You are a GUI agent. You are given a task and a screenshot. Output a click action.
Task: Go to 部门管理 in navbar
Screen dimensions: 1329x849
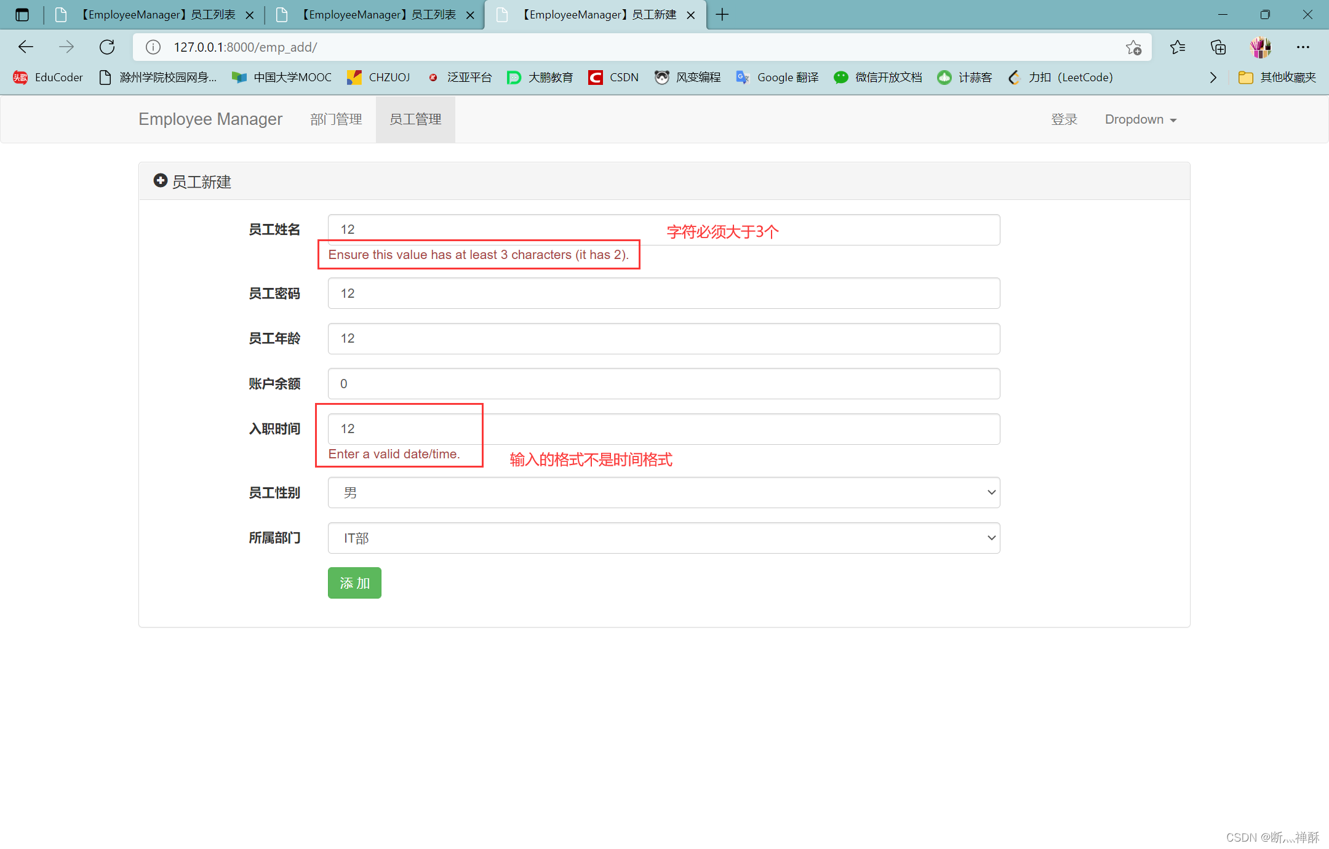click(336, 119)
